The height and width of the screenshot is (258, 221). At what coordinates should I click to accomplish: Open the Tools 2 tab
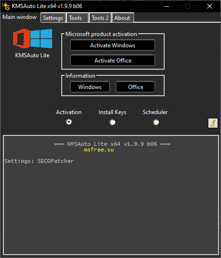(100, 18)
